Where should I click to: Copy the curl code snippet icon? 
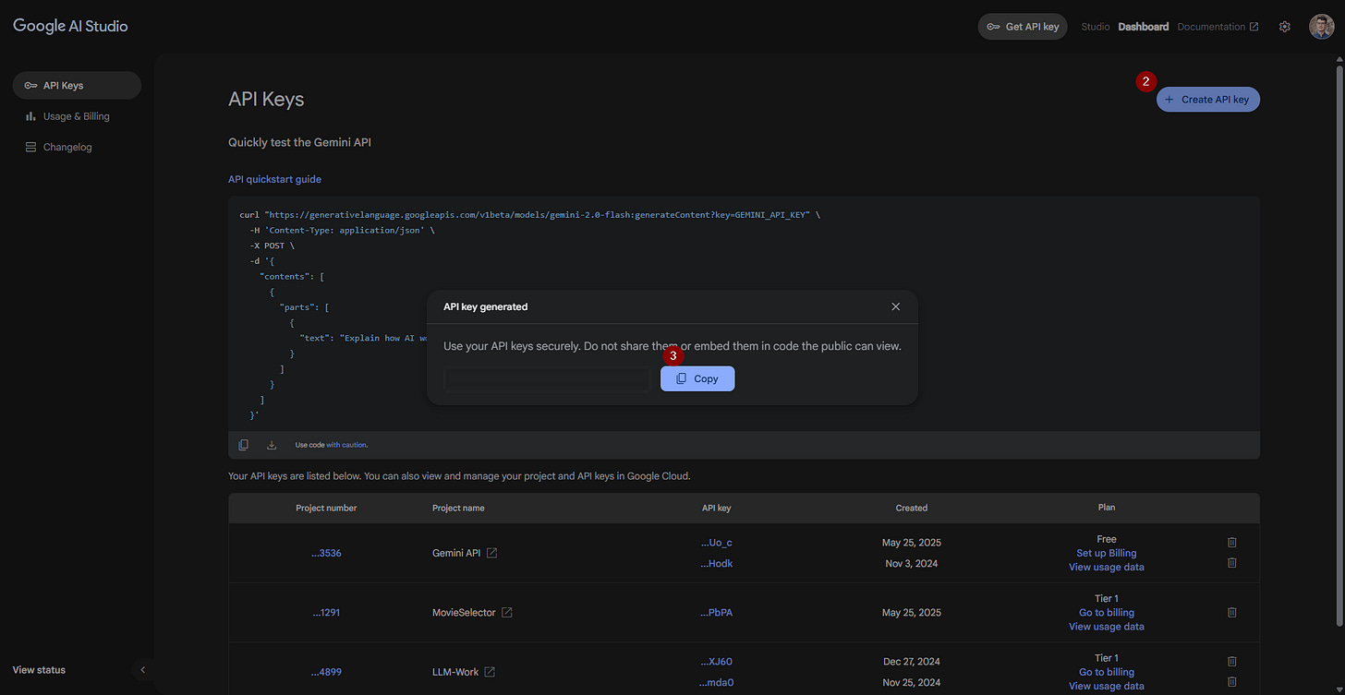pyautogui.click(x=244, y=445)
